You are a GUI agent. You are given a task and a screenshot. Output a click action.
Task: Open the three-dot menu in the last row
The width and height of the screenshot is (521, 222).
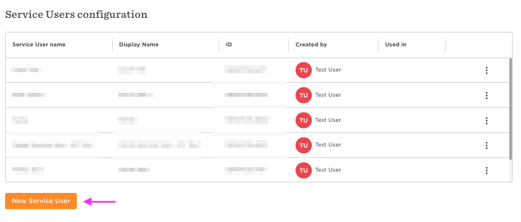[x=486, y=171]
